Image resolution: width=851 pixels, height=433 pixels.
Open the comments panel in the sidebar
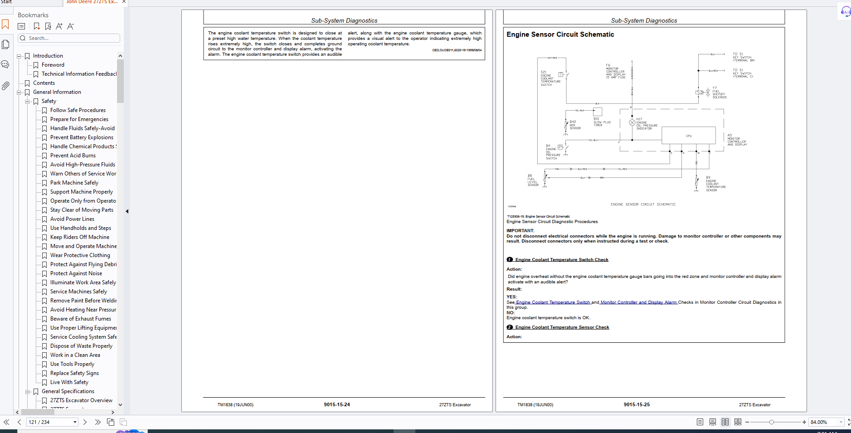coord(5,64)
